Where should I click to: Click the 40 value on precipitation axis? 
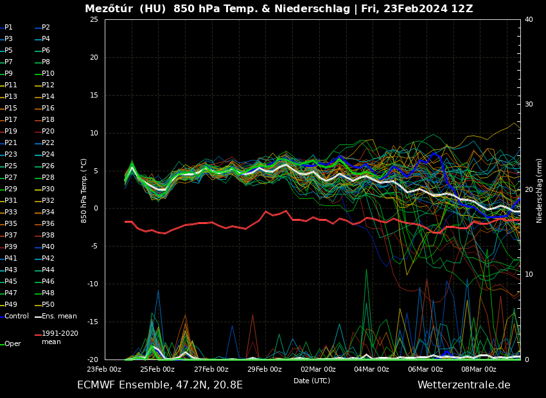[x=529, y=19]
